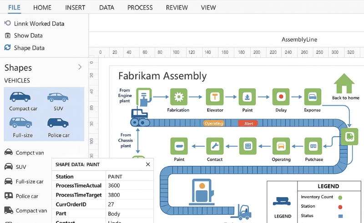Click the Shape Data command
The image size is (364, 223).
25,48
